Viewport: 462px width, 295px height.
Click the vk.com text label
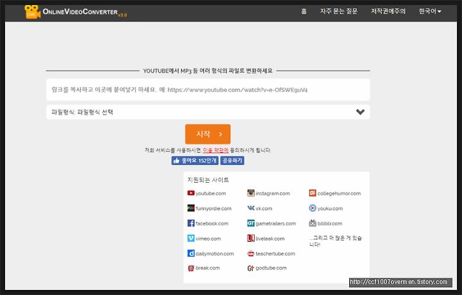pyautogui.click(x=264, y=208)
